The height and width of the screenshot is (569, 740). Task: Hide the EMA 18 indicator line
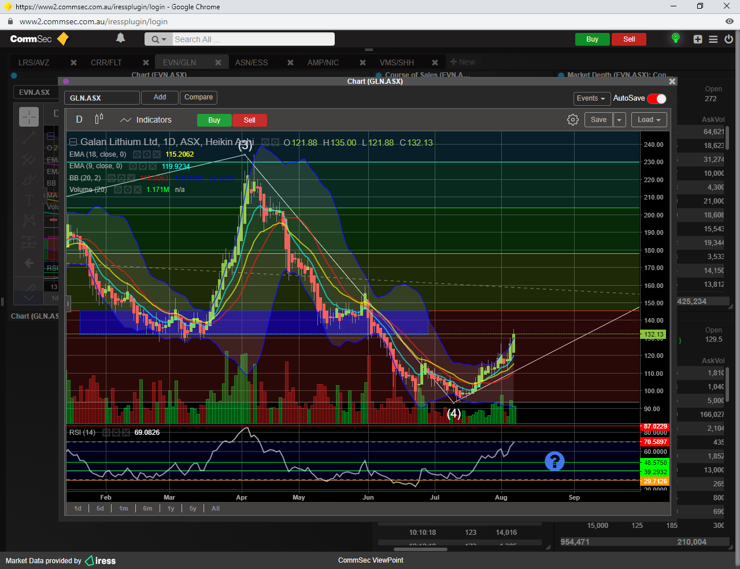click(x=137, y=154)
